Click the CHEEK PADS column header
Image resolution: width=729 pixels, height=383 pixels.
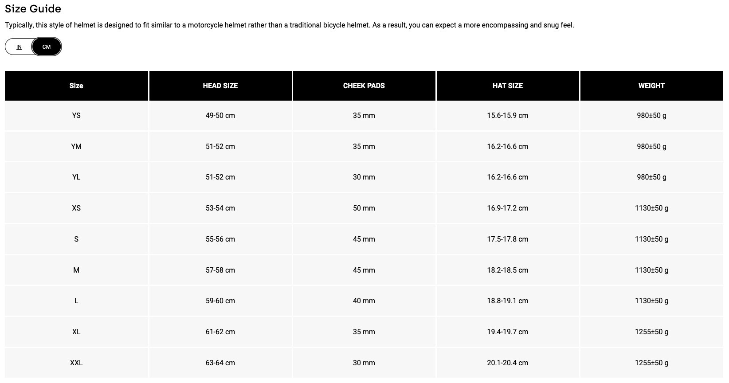[364, 86]
